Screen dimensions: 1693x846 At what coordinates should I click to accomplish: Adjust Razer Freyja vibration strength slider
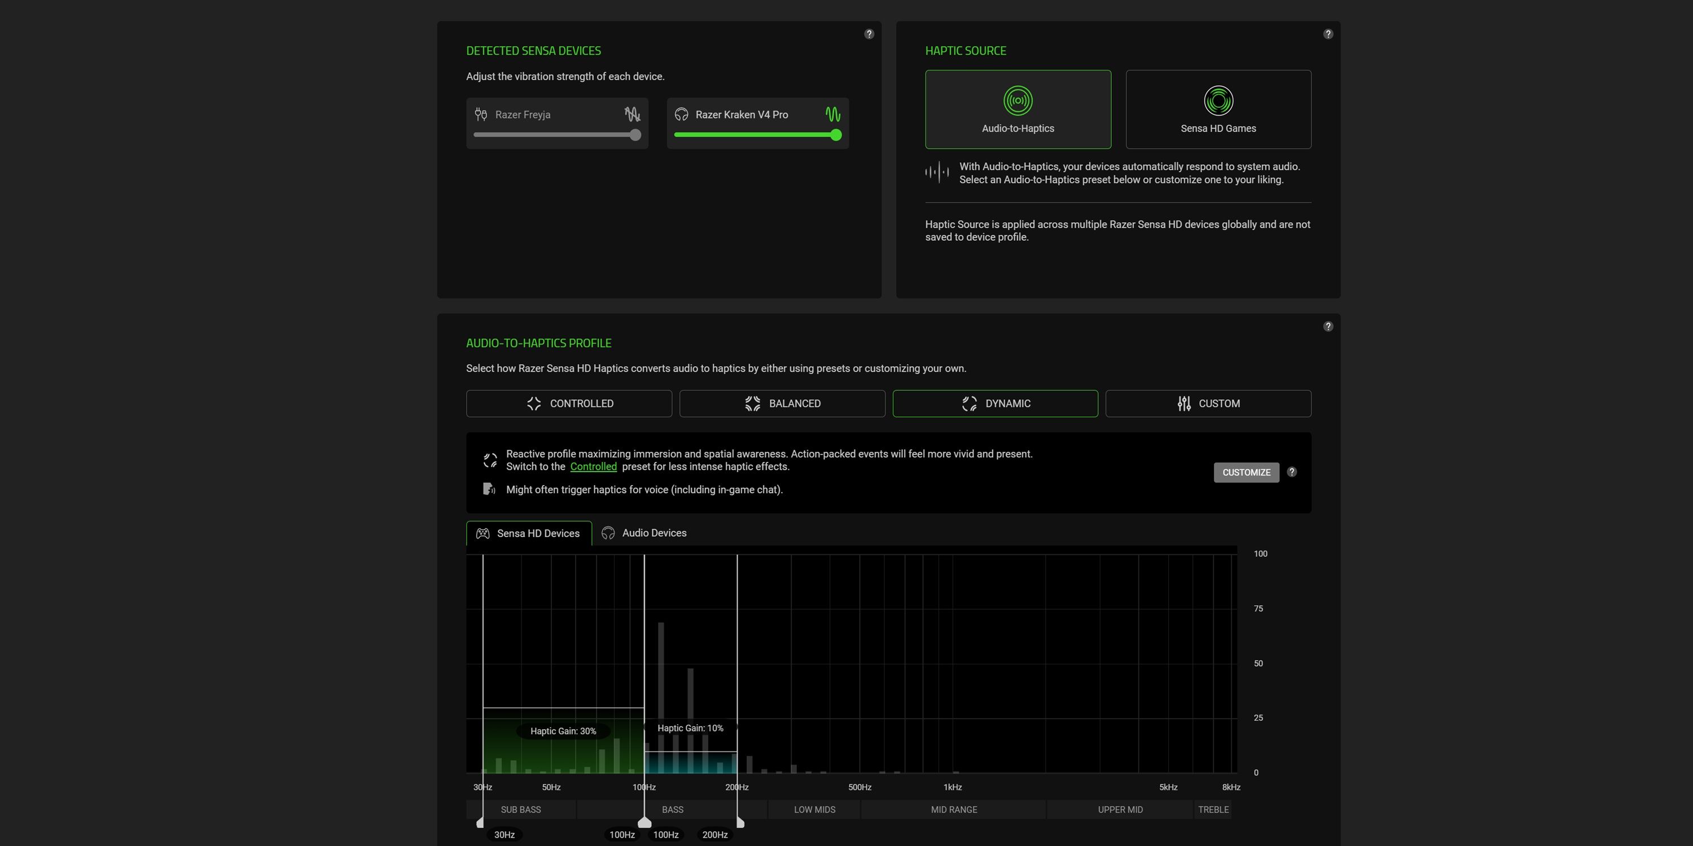558,135
